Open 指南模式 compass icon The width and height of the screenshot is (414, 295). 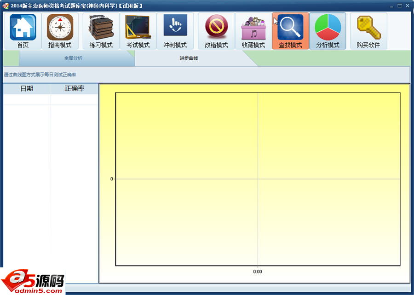(60, 31)
